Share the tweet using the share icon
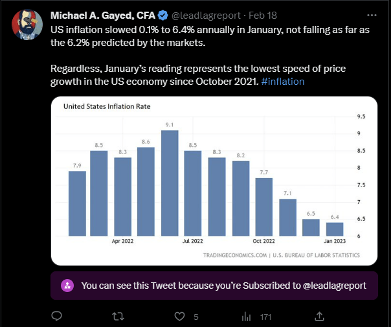Screen dimensions: 391x327 click(x=319, y=316)
